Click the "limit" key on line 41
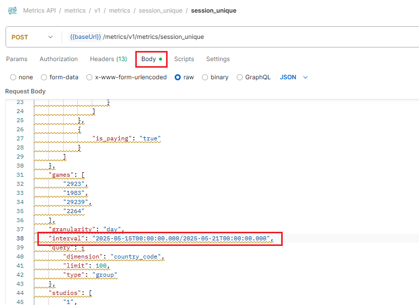419x305 pixels. [76, 266]
